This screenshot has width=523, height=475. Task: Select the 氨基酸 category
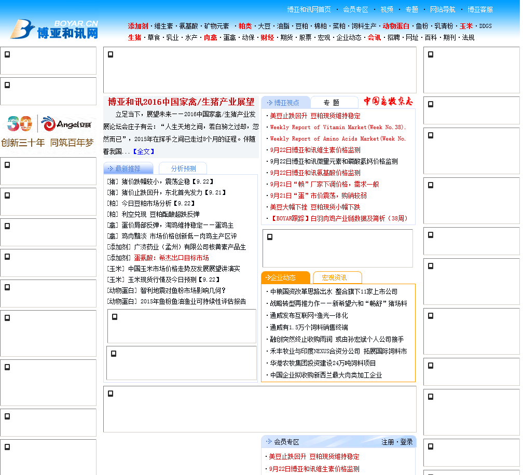coord(188,26)
